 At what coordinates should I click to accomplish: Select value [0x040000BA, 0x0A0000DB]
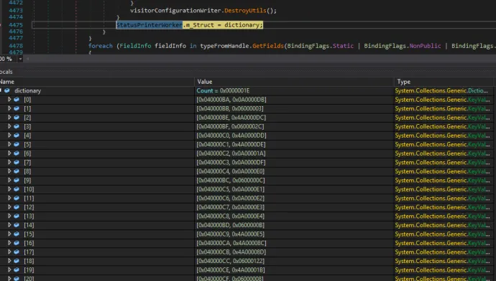pos(231,100)
